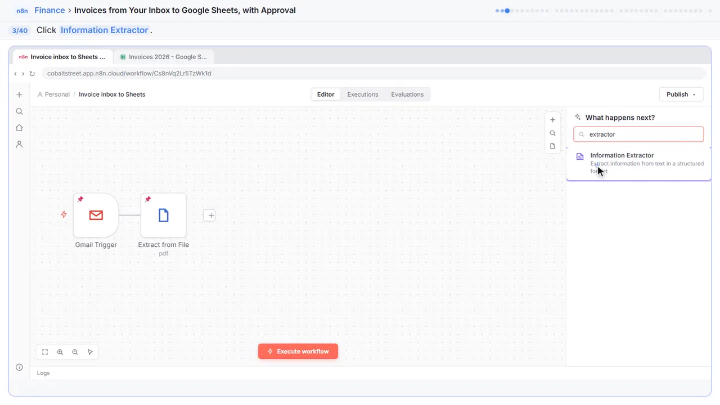The width and height of the screenshot is (720, 405).
Task: Click the Gmail Trigger node icon
Action: pos(96,215)
